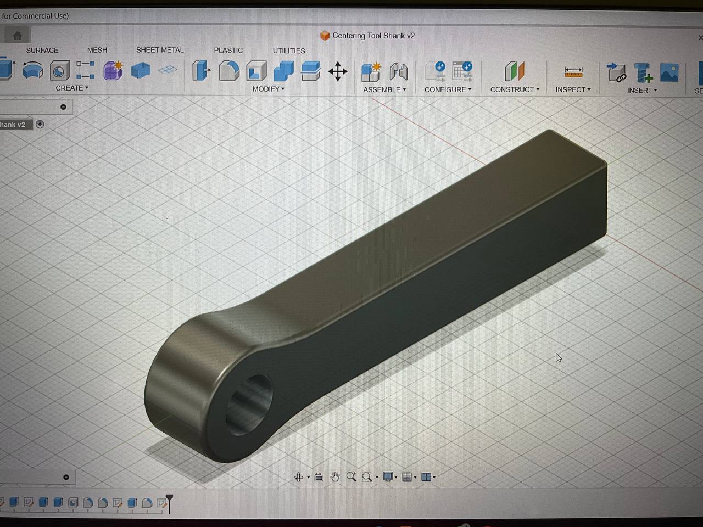Screen dimensions: 703x527
Task: Choose the Shell tool icon
Action: 256,71
